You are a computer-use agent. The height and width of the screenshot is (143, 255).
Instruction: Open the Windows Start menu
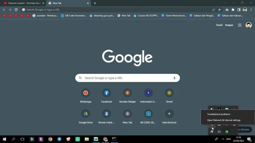4,139
